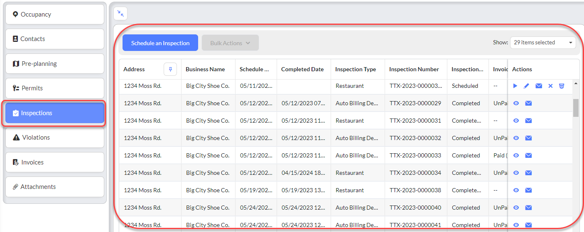View inspection TTX-2023-0000040 with eye icon
The image size is (584, 232).
click(516, 208)
